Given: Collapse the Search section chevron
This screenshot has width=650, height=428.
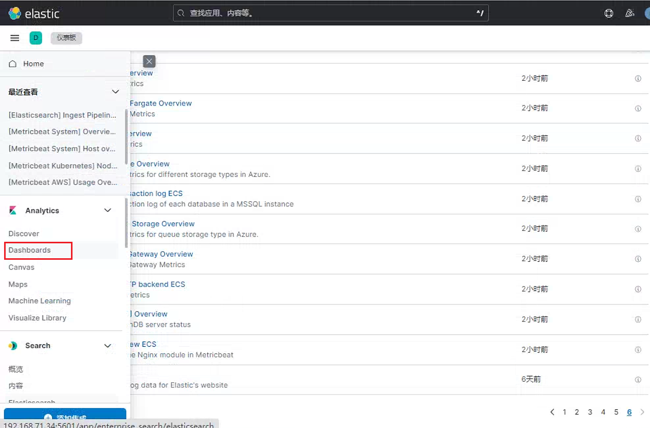Looking at the screenshot, I should click(107, 346).
